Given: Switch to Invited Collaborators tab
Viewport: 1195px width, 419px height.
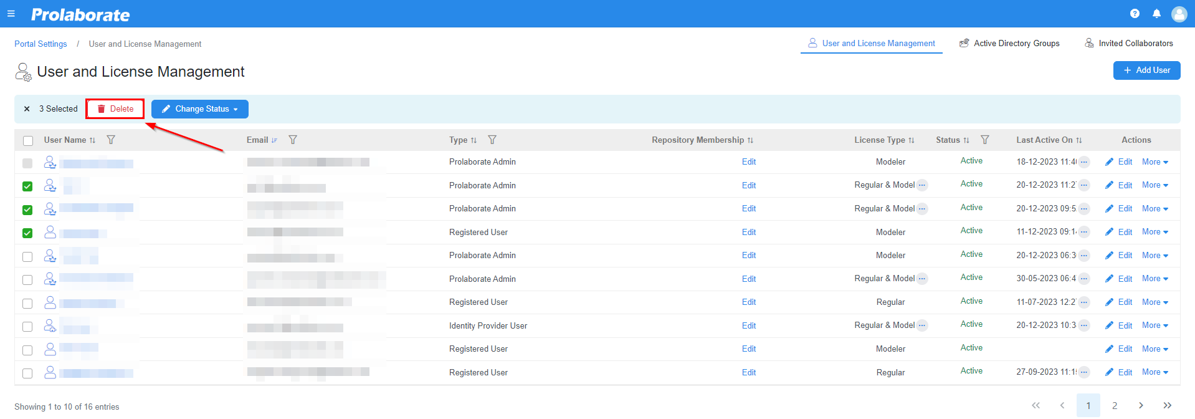Looking at the screenshot, I should (x=1129, y=43).
